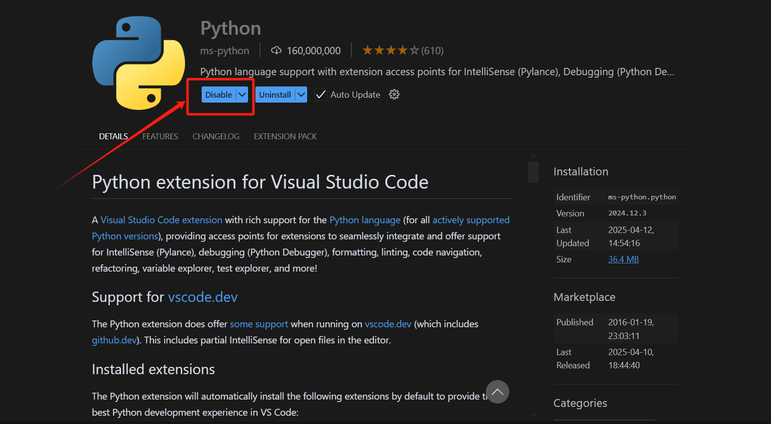Click the Python extension logo
Screen dimensions: 771x424
coord(139,63)
